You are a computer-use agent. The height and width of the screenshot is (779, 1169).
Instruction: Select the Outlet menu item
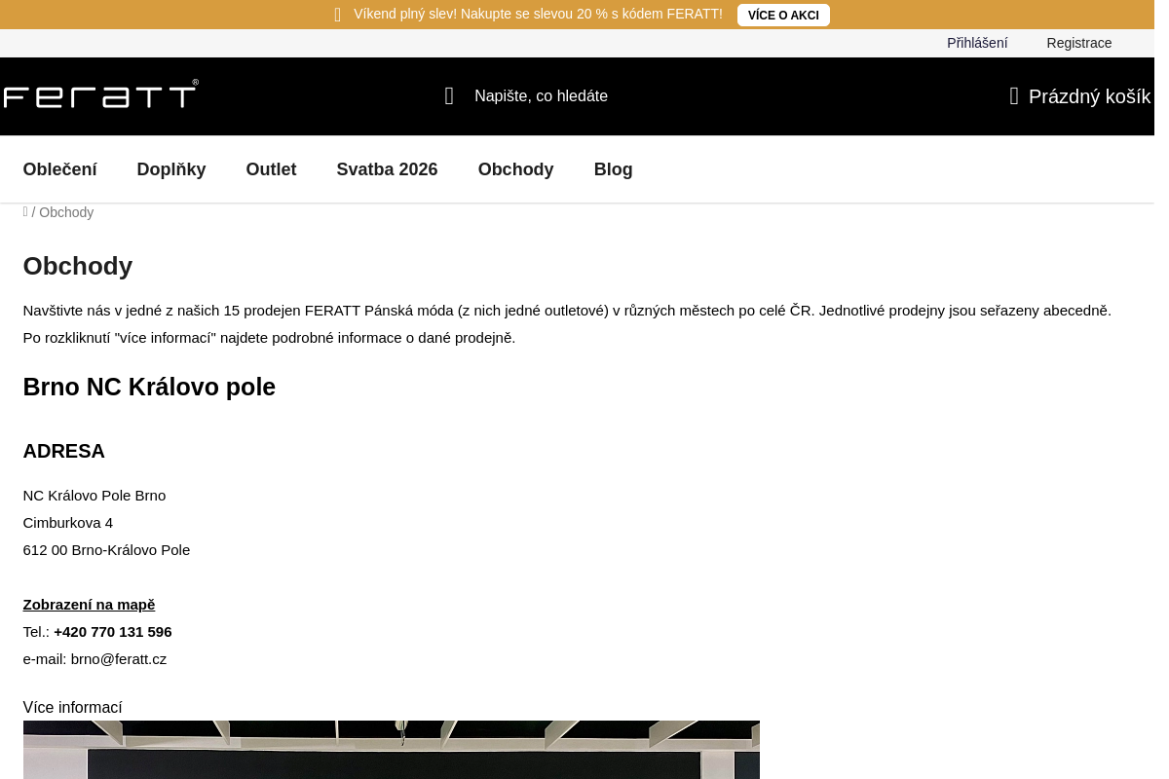pyautogui.click(x=271, y=169)
